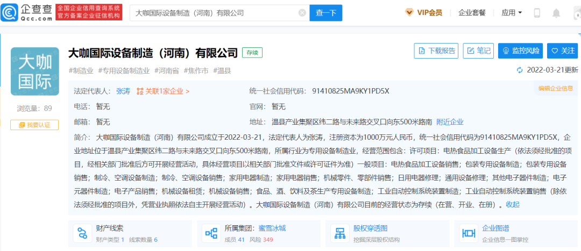This screenshot has width=581, height=251.
Task: Click 成员 41 member count
Action: coord(235,240)
